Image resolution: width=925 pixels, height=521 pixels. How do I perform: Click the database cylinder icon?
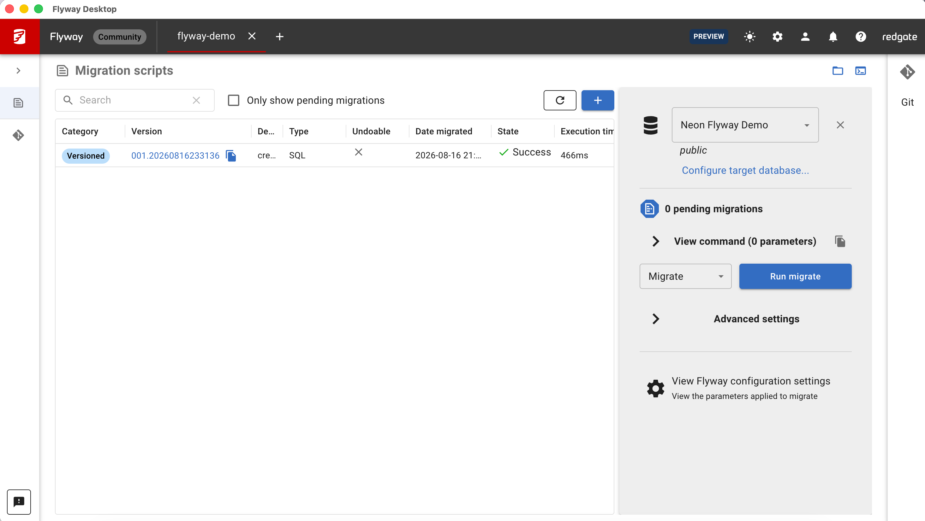(x=650, y=125)
